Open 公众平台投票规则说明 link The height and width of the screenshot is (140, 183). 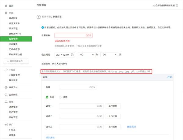tap(164, 6)
